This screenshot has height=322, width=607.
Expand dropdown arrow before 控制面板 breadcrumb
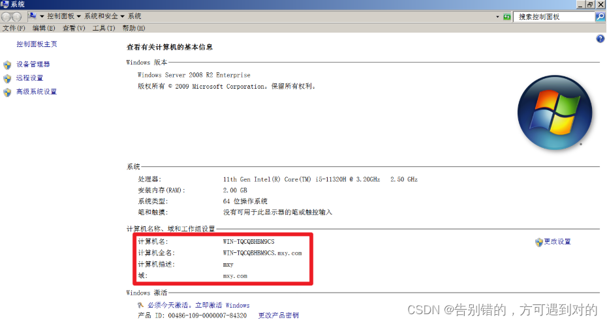pos(42,16)
